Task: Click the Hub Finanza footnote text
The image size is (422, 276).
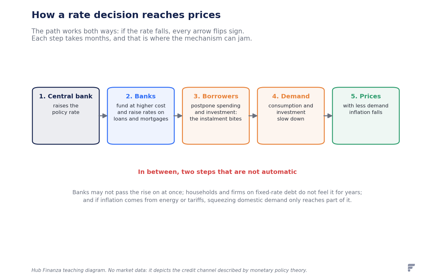Action: pyautogui.click(x=169, y=270)
